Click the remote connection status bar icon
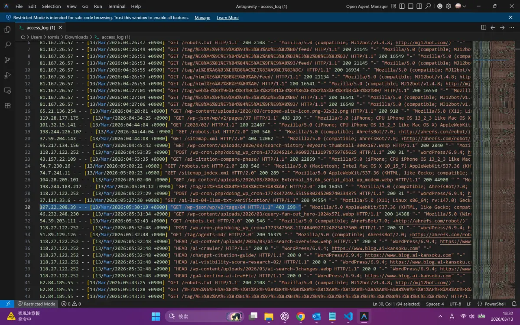The height and width of the screenshot is (325, 520). pyautogui.click(x=7, y=304)
